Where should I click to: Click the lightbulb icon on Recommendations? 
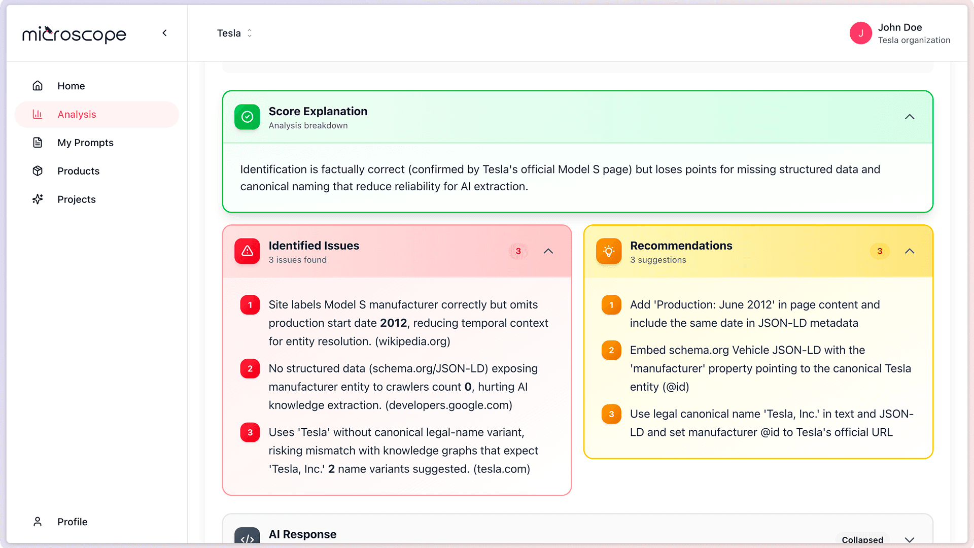(609, 251)
